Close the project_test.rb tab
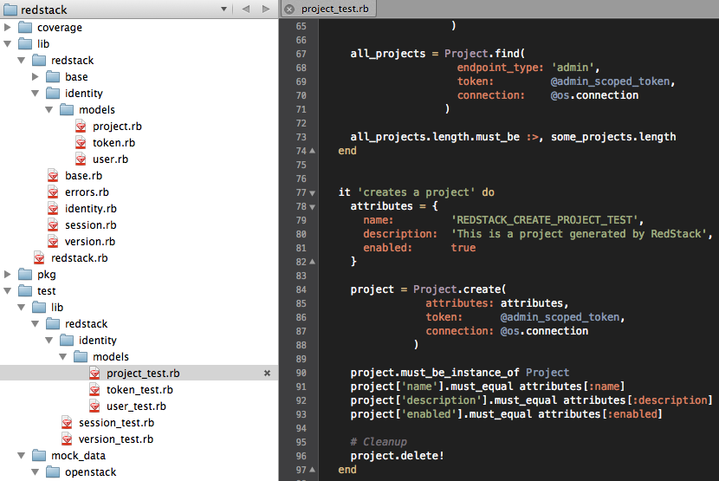The image size is (719, 481). point(289,10)
